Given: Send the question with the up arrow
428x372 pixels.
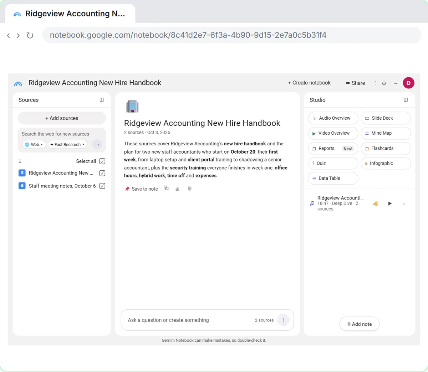Looking at the screenshot, I should point(283,320).
